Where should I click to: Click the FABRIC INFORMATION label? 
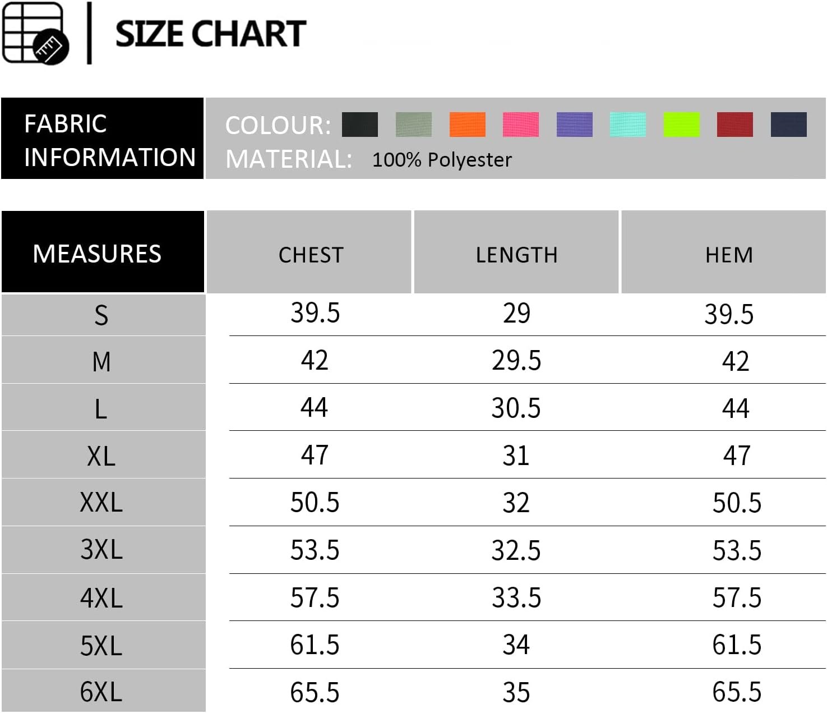click(x=109, y=140)
